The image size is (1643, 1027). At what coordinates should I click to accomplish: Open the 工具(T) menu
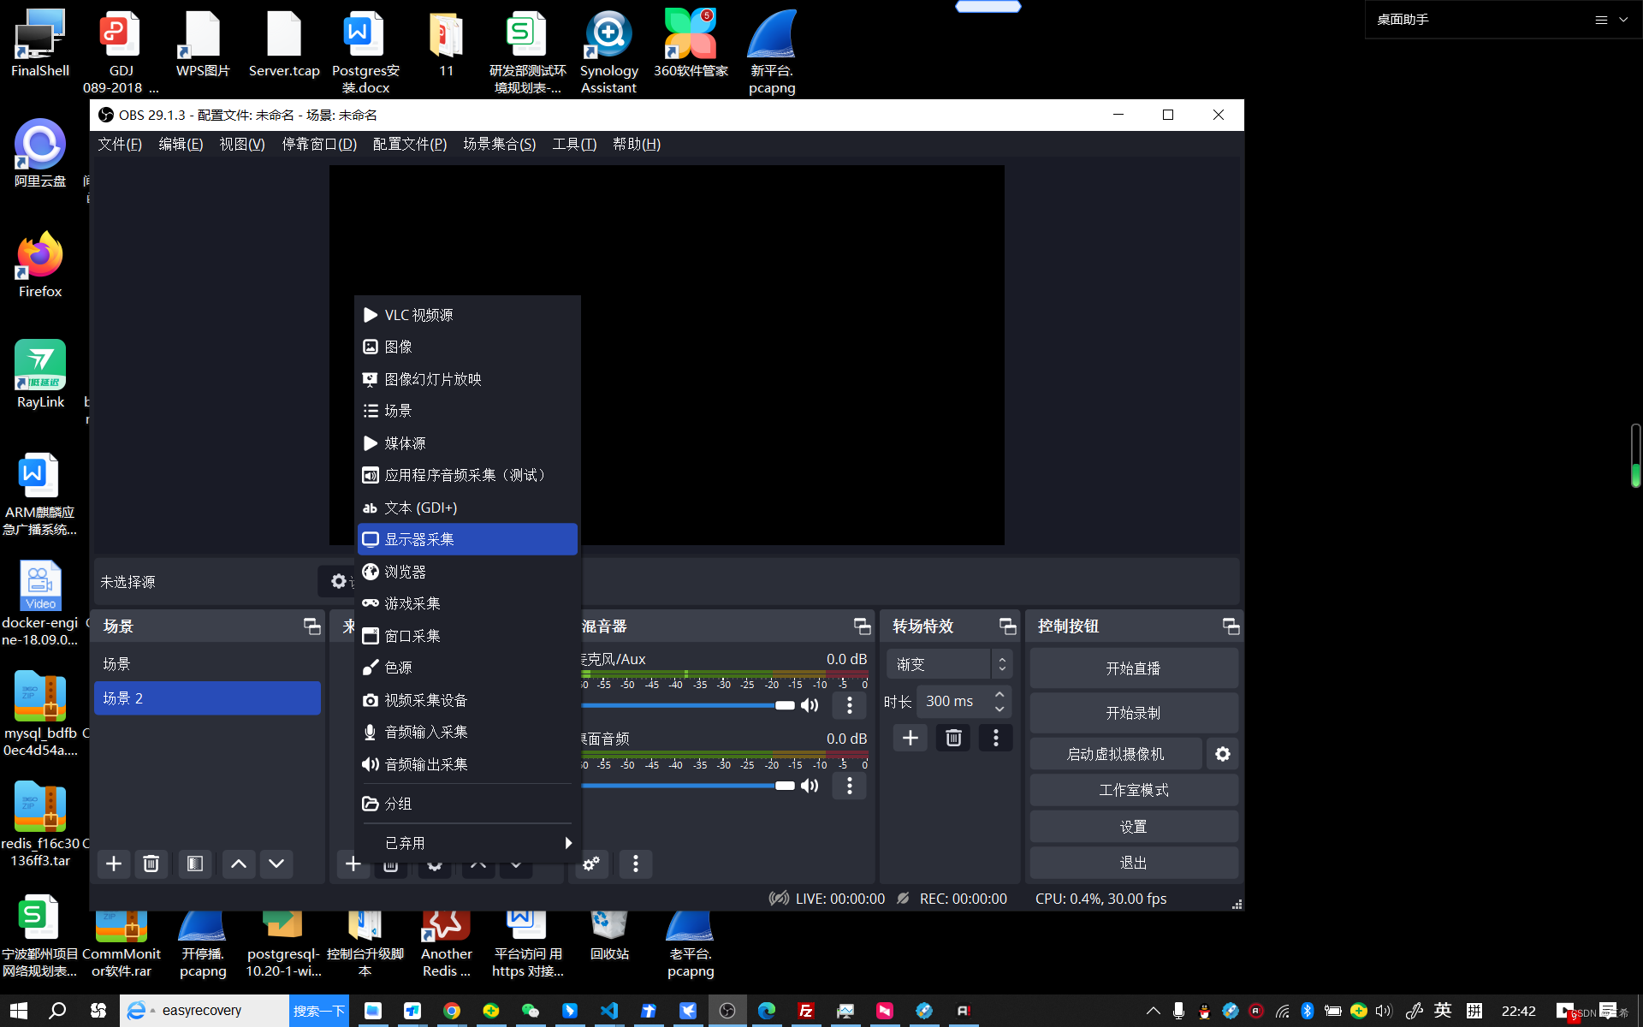tap(574, 144)
